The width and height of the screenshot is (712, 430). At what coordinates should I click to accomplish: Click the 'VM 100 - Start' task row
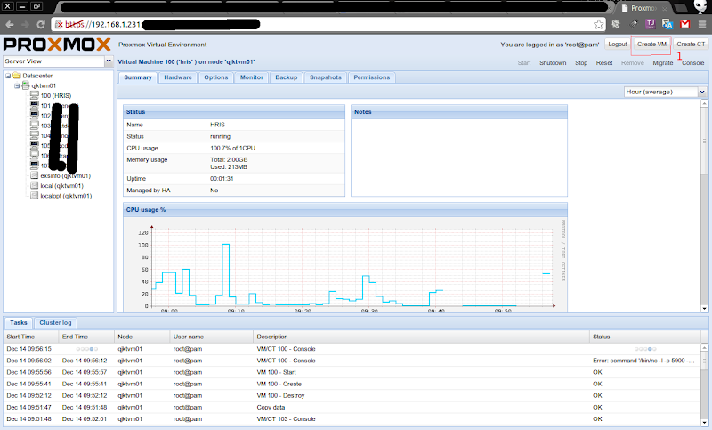(352, 372)
